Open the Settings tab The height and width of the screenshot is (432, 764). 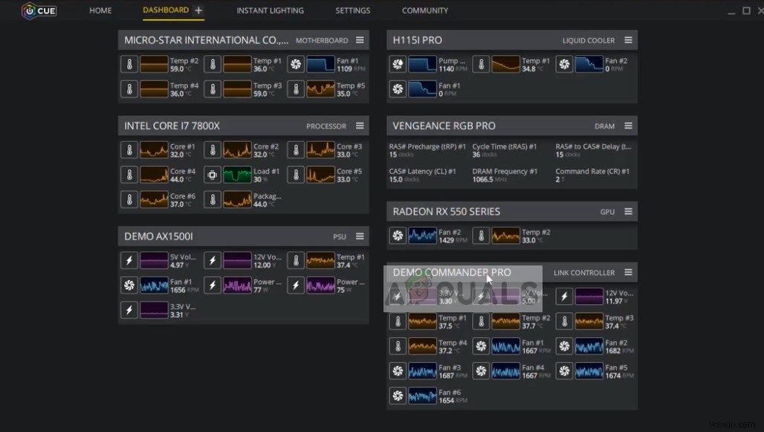(x=353, y=10)
